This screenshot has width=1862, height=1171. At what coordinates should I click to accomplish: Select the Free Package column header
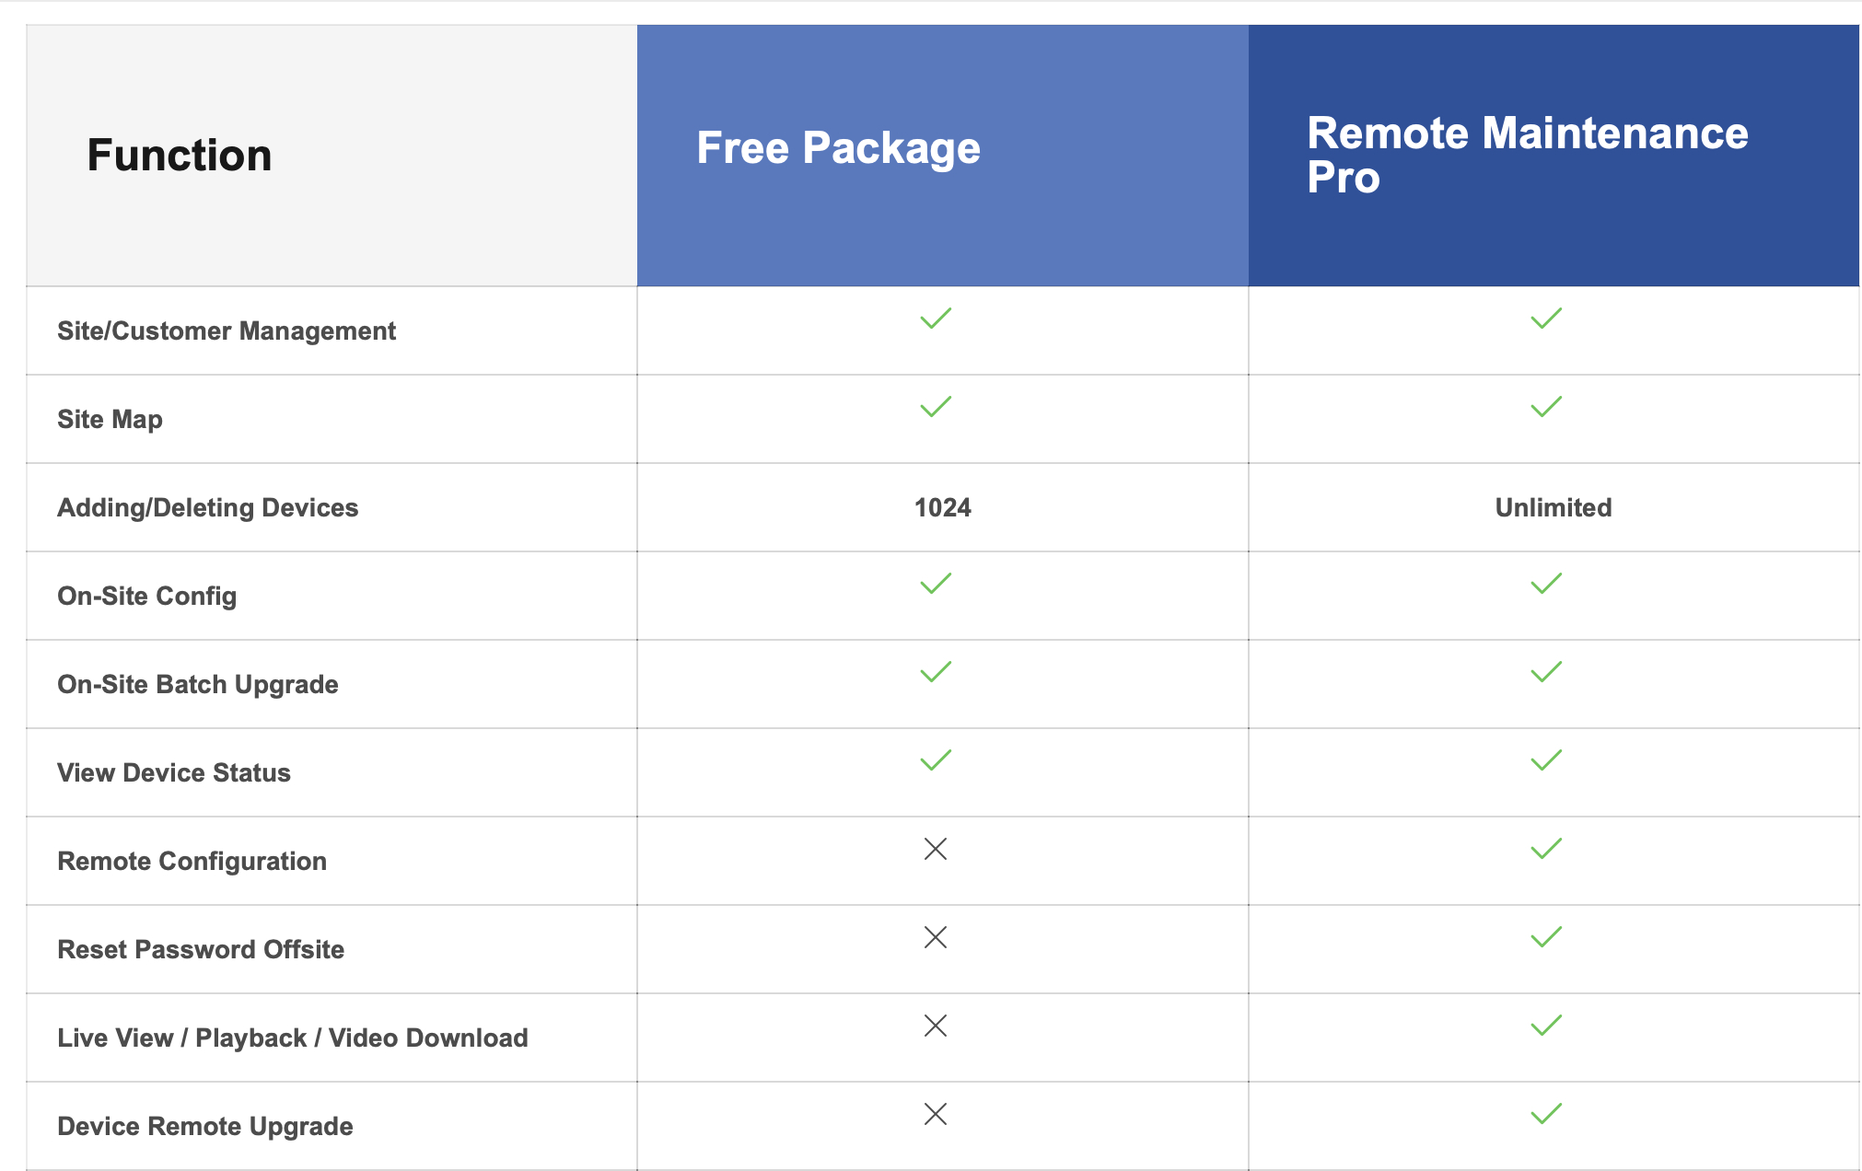click(x=838, y=148)
